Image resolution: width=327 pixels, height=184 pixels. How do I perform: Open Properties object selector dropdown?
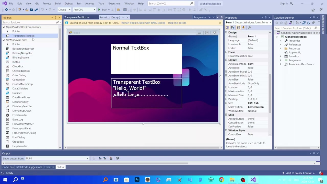(x=270, y=22)
